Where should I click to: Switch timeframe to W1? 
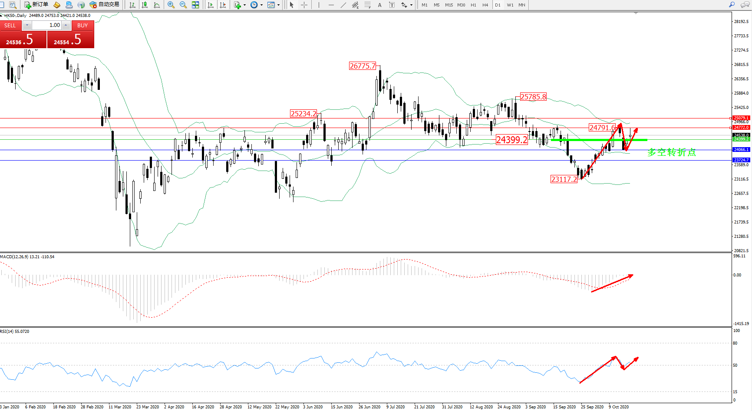[510, 5]
